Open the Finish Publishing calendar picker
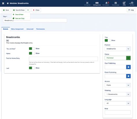This screenshot has width=137, height=119. [x=128, y=76]
